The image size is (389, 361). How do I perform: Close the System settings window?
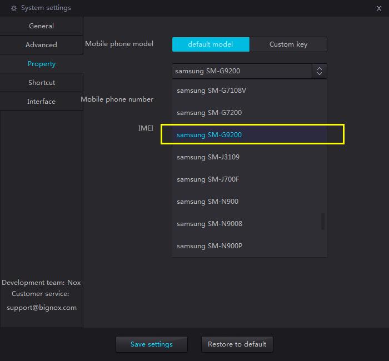(378, 8)
